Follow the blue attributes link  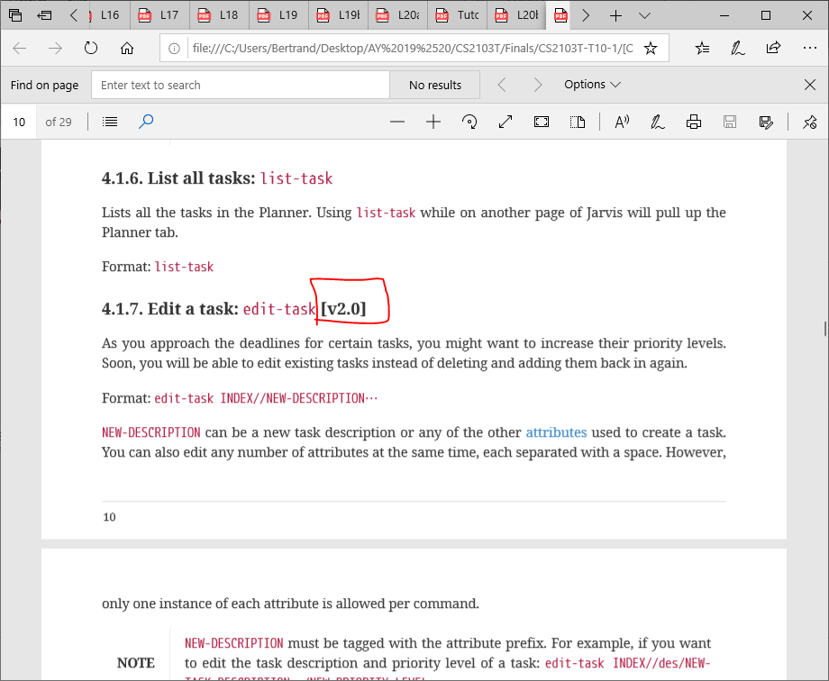click(556, 432)
